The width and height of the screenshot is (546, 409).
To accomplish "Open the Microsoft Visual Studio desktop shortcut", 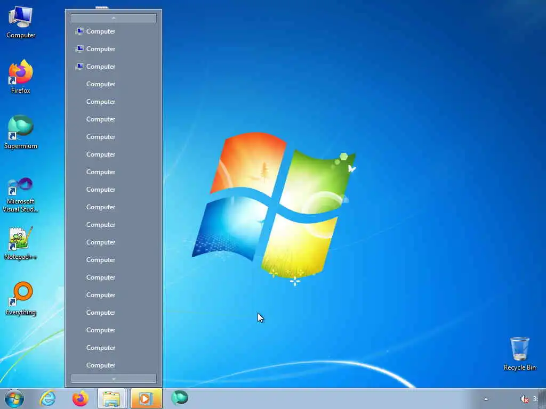I will click(21, 195).
